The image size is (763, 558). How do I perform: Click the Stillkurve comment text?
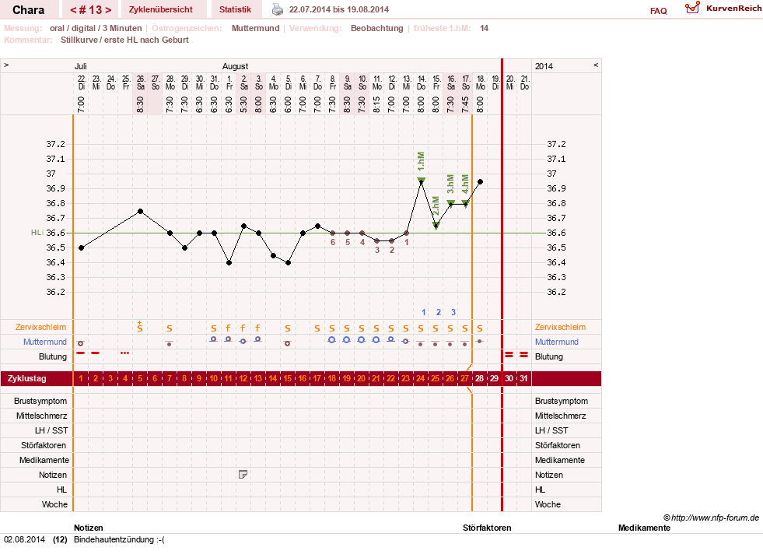click(124, 40)
